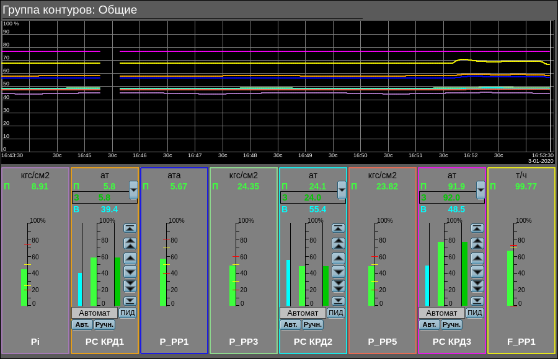The width and height of the screenshot is (558, 359).
Task: Click the single down arrow in РС КРД1
Action: [x=130, y=272]
